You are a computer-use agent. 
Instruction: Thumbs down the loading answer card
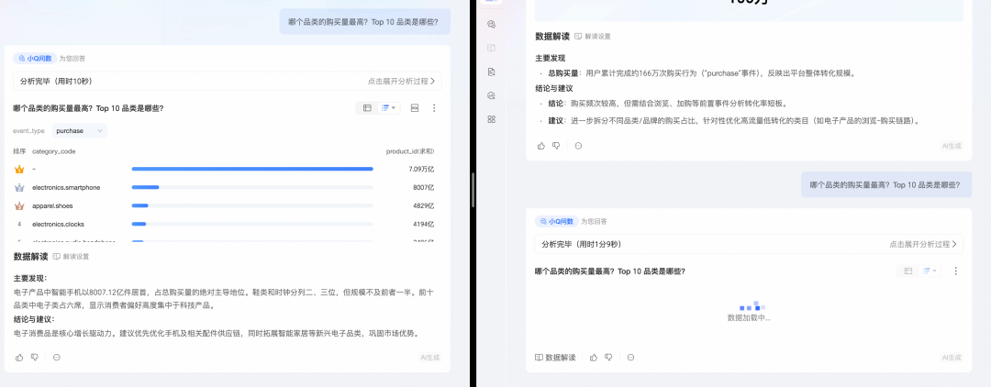608,358
